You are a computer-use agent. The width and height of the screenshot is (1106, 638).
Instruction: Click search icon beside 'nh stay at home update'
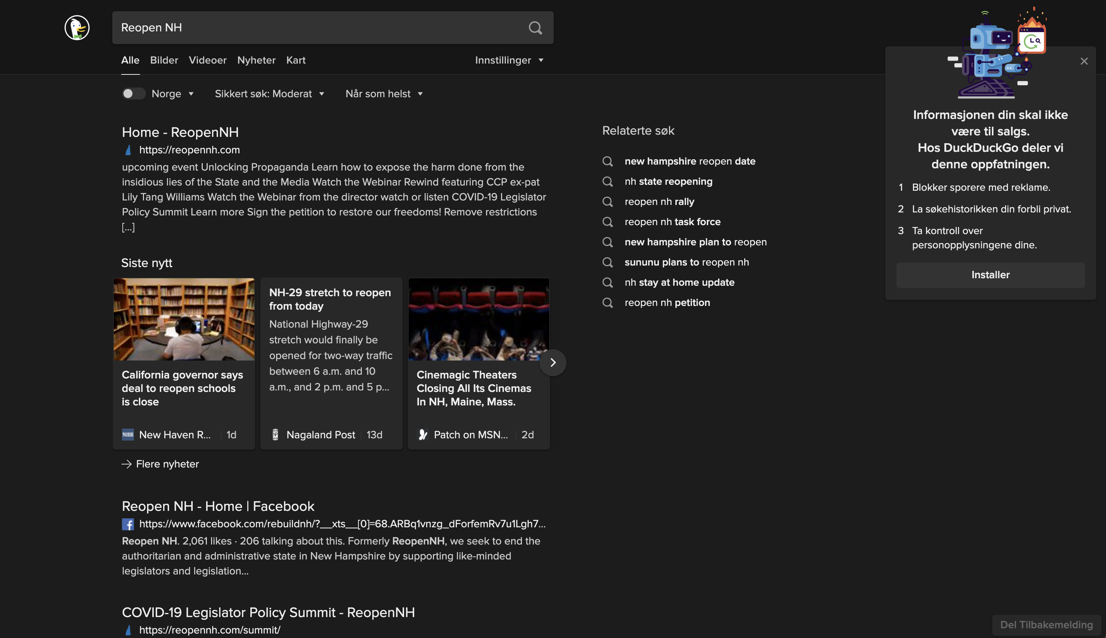tap(608, 282)
